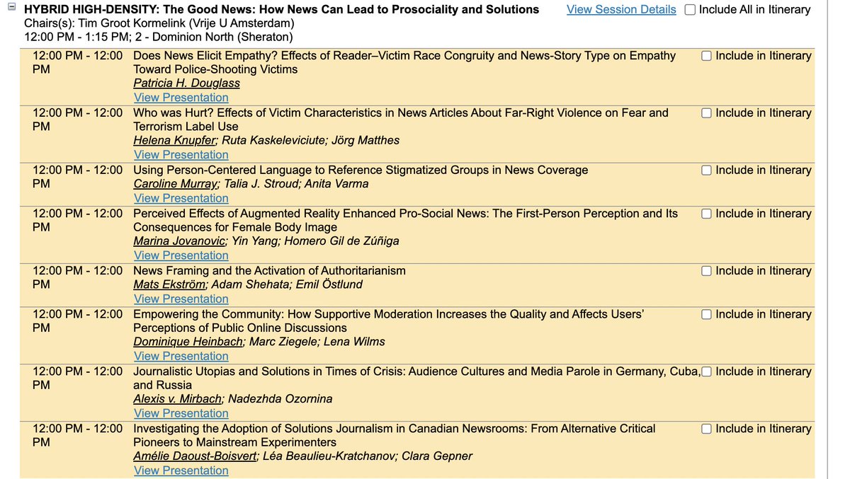Open View Presentation for the authoritarianism paper

pyautogui.click(x=181, y=299)
